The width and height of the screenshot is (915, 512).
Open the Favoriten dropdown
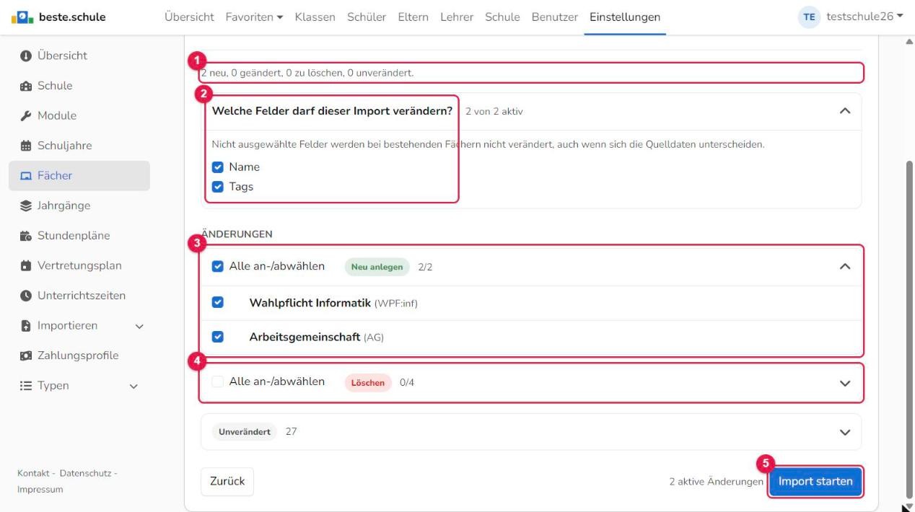coord(254,17)
